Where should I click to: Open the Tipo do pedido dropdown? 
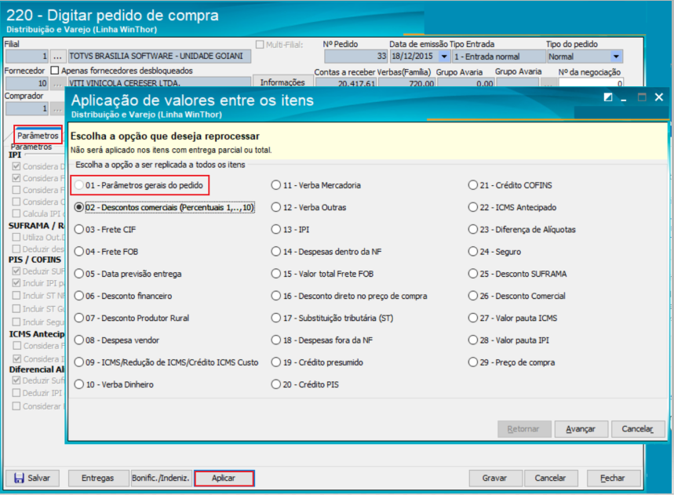click(x=616, y=56)
